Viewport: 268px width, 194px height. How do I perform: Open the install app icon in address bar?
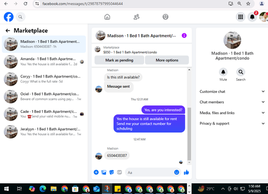pyautogui.click(x=230, y=4)
